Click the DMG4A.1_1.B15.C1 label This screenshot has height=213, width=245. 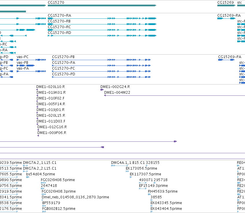(x=128, y=163)
